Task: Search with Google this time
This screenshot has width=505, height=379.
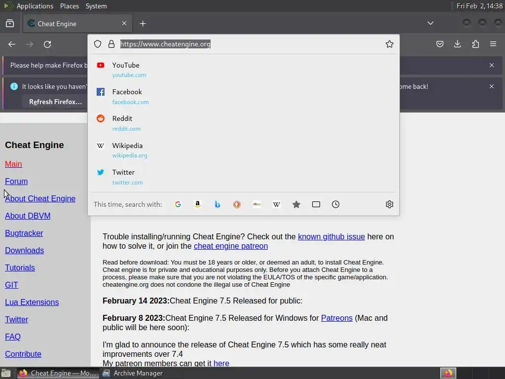Action: pos(178,204)
